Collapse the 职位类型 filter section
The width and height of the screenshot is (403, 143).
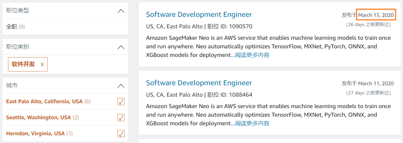coord(121,11)
